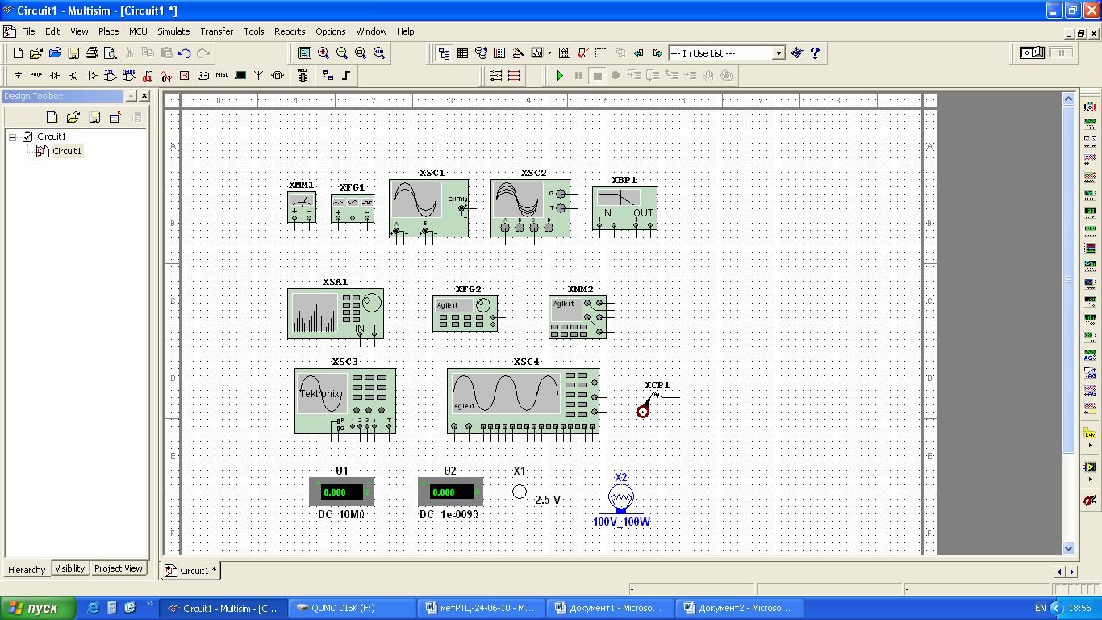Open the File menu
Image resolution: width=1102 pixels, height=620 pixels.
point(28,31)
